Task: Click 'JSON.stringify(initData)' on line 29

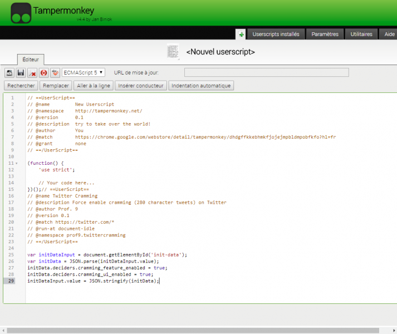Action: pyautogui.click(x=122, y=281)
